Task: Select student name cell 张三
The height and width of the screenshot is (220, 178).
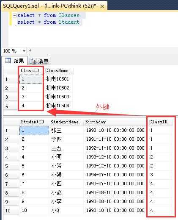Action: [66, 130]
